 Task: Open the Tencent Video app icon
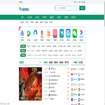(29, 33)
